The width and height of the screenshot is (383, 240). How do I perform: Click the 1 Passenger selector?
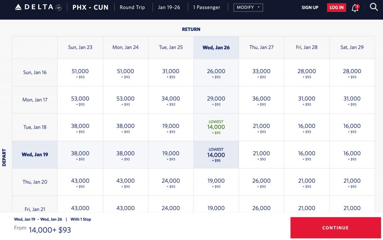[206, 7]
